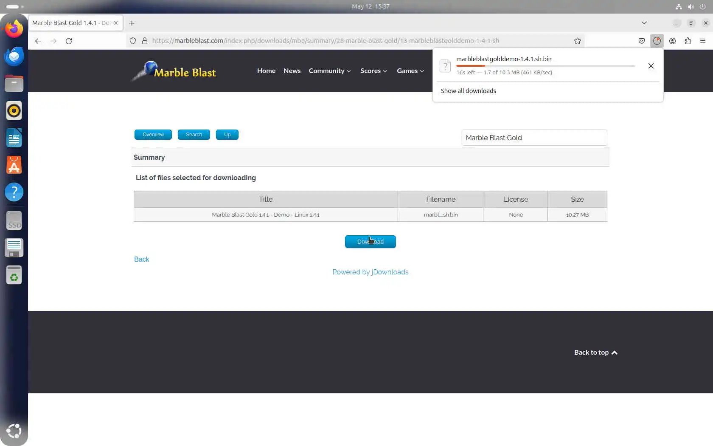Open the Extensions puzzle icon
The height and width of the screenshot is (446, 713).
[688, 41]
